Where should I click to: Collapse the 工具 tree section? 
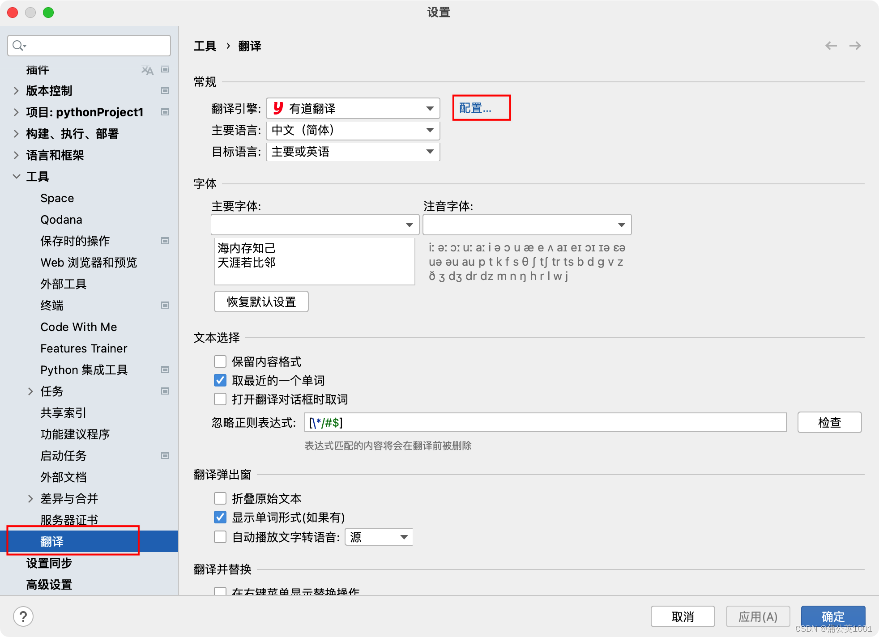pyautogui.click(x=17, y=177)
